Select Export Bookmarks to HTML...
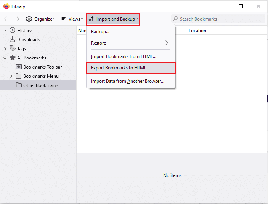268x204 pixels. [x=131, y=68]
